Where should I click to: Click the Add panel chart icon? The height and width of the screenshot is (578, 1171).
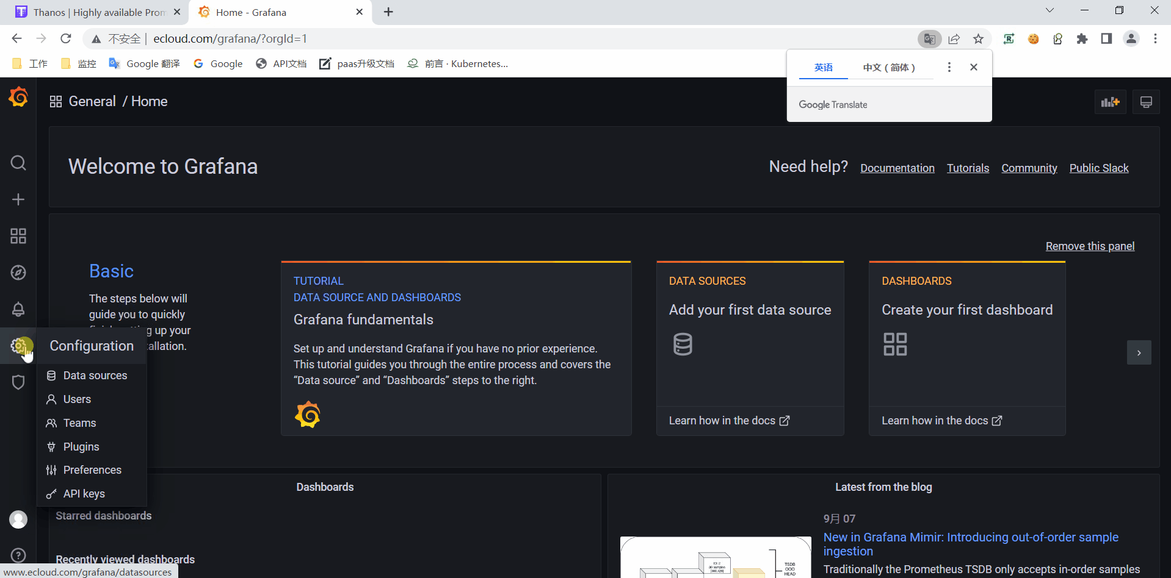(x=1110, y=102)
